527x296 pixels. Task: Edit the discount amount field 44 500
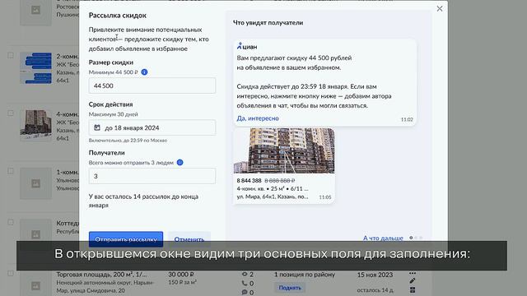[x=152, y=86]
